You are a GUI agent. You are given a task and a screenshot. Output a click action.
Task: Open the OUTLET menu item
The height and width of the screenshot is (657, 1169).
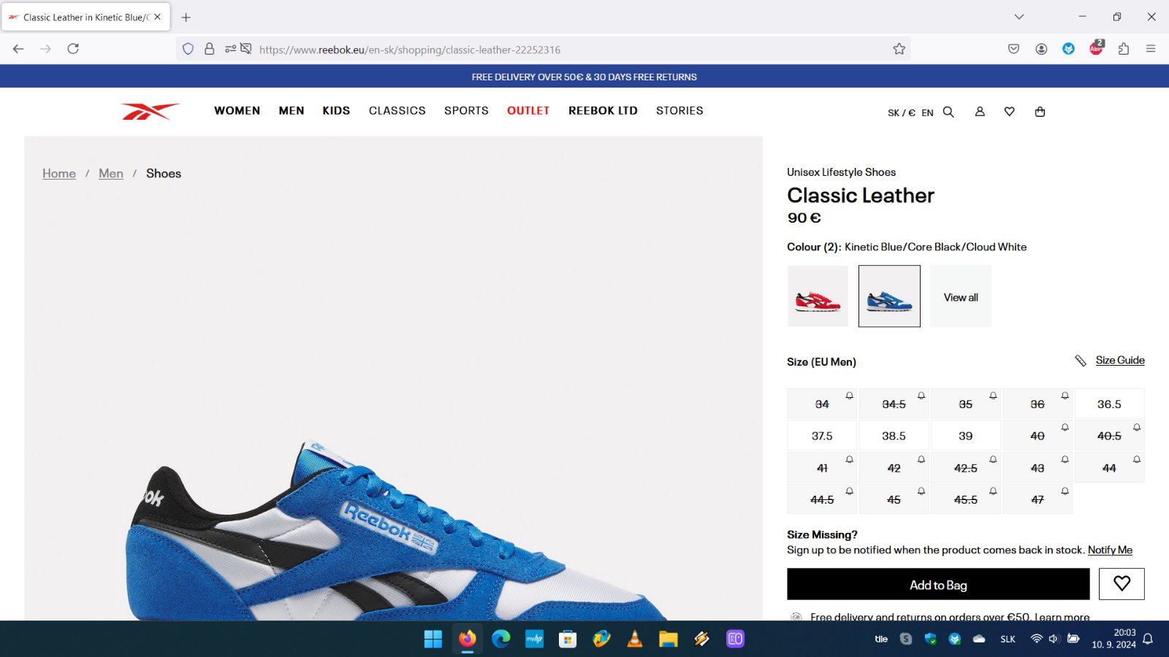pos(528,111)
